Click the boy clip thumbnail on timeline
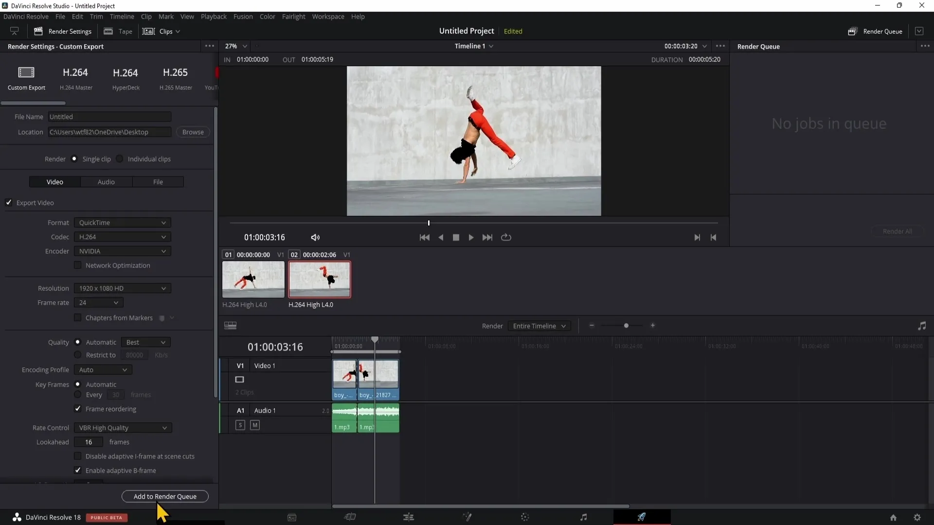934x525 pixels. [345, 375]
